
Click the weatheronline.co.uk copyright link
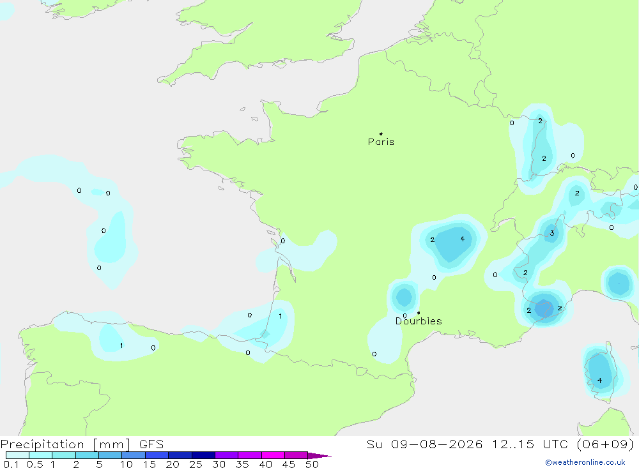coord(585,462)
